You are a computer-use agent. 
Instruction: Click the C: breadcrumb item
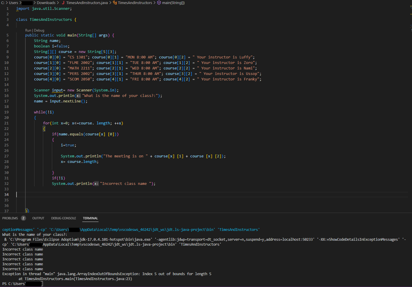(3, 3)
